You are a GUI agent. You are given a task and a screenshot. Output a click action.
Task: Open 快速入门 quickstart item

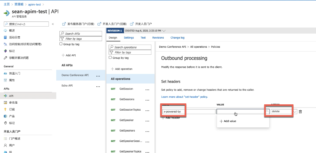tap(15, 73)
